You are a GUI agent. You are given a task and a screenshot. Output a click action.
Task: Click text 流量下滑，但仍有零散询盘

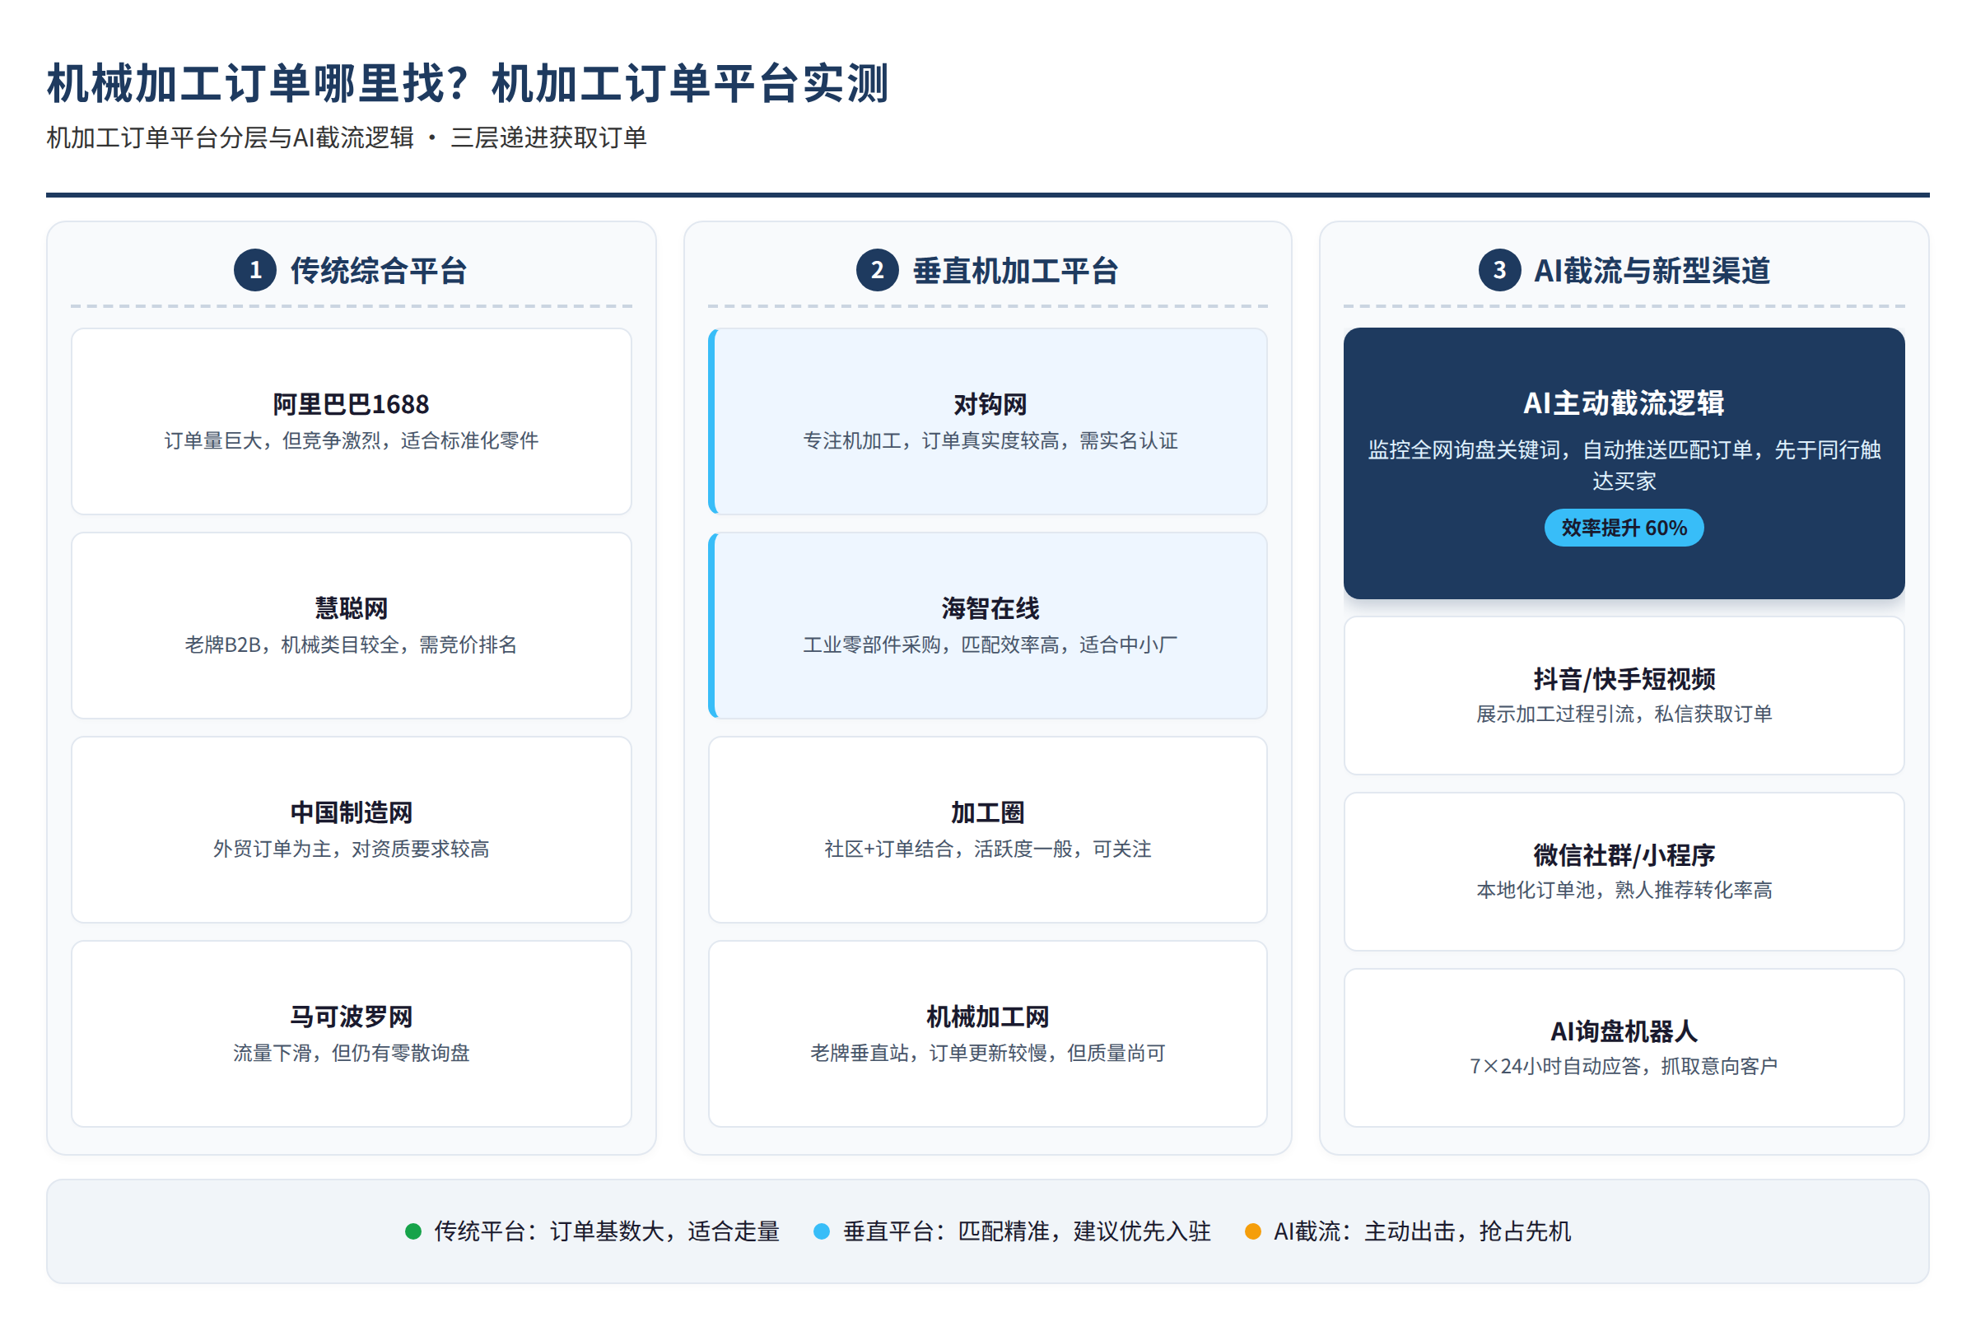tap(352, 1054)
